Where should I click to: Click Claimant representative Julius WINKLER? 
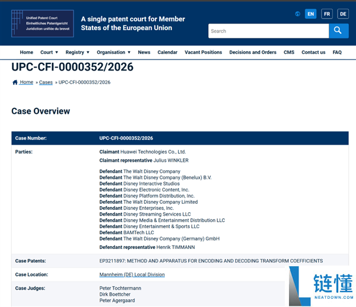click(x=144, y=160)
